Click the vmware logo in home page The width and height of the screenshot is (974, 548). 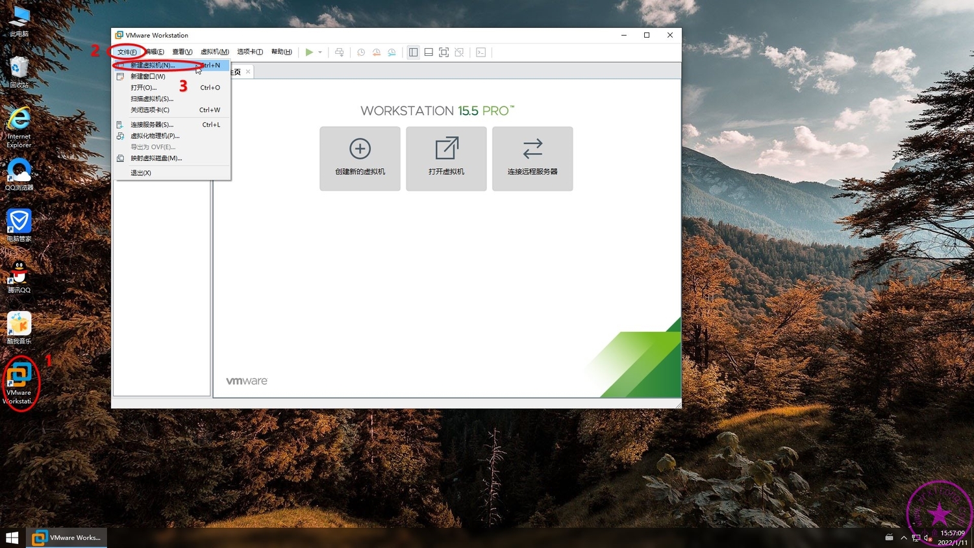tap(247, 381)
